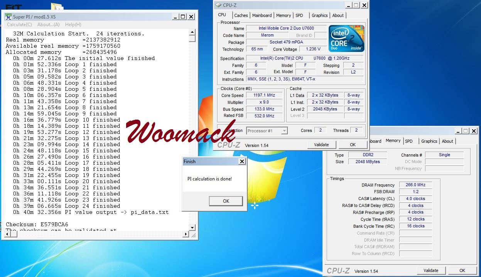Close the Super PI window

pos(191,17)
